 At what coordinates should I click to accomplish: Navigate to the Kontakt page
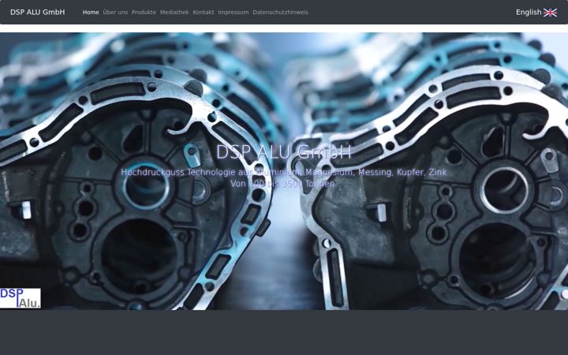(x=204, y=13)
